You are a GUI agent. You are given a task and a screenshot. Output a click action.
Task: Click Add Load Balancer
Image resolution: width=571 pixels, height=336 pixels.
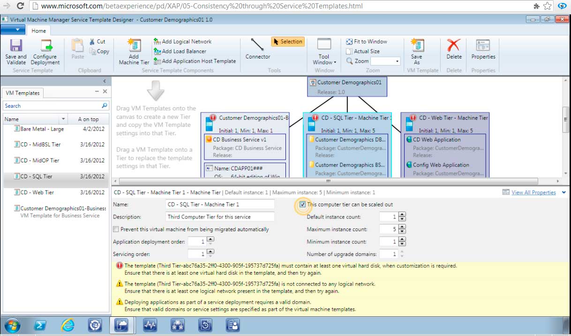(180, 51)
